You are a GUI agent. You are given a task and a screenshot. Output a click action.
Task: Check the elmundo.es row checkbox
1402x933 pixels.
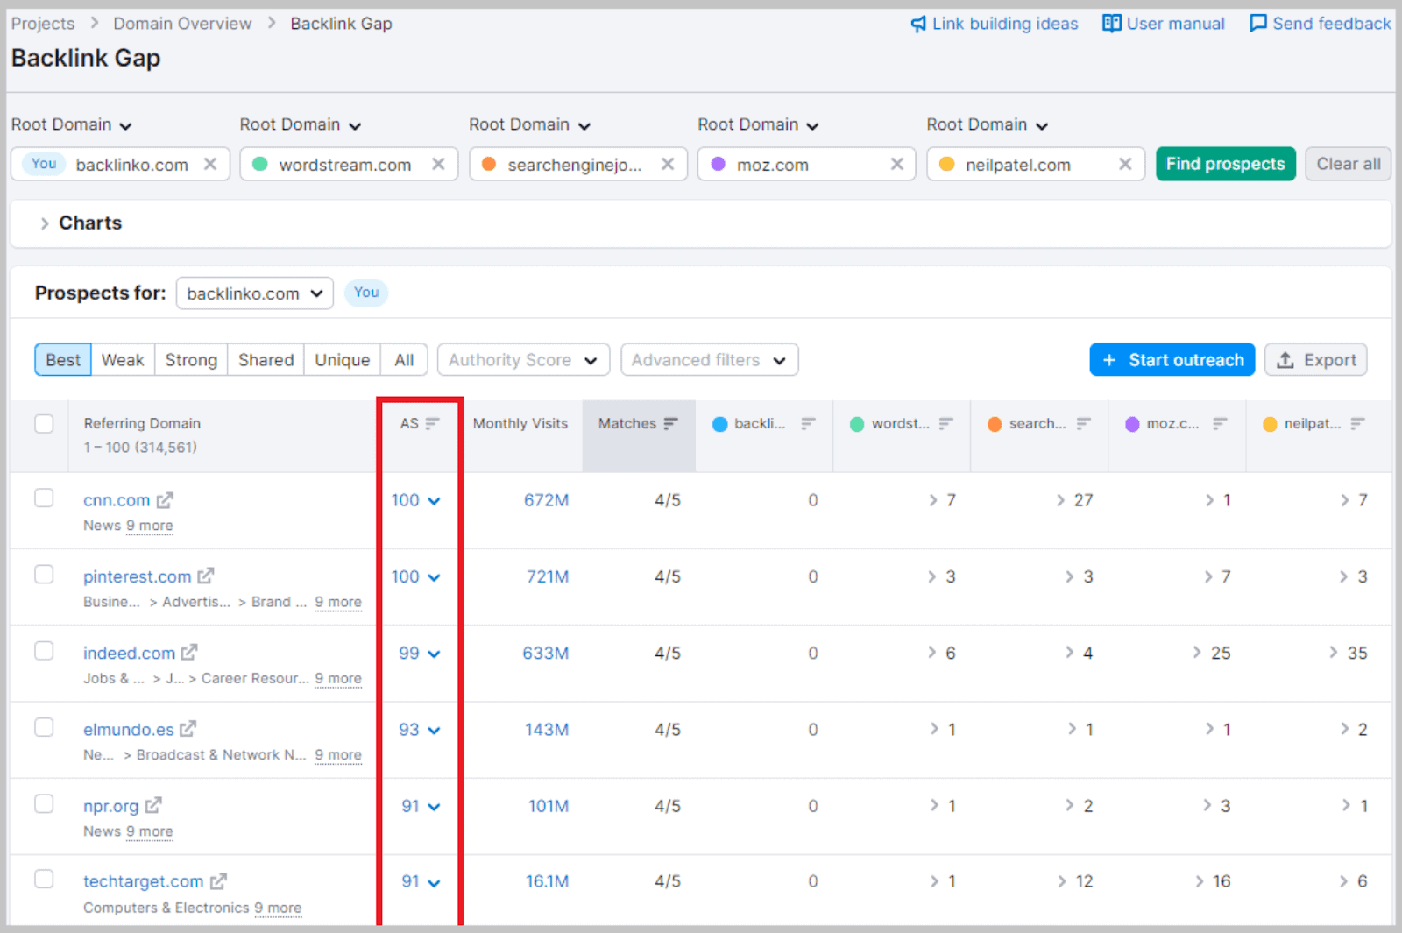tap(44, 727)
